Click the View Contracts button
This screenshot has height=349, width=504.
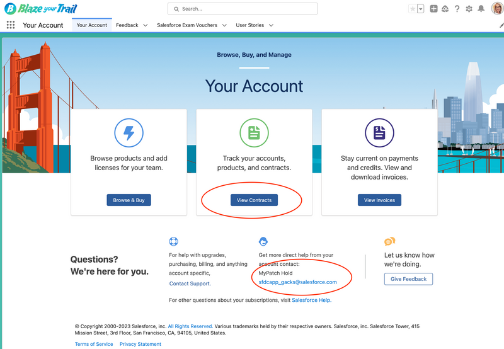[x=254, y=200]
